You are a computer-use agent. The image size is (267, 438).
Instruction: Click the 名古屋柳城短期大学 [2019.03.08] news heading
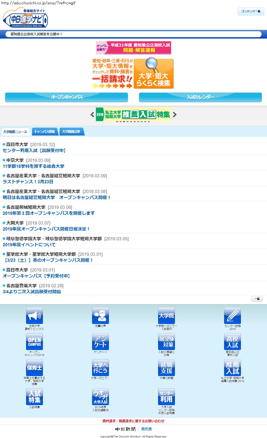pyautogui.click(x=39, y=207)
